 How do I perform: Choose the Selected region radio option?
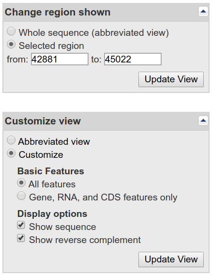(x=11, y=45)
